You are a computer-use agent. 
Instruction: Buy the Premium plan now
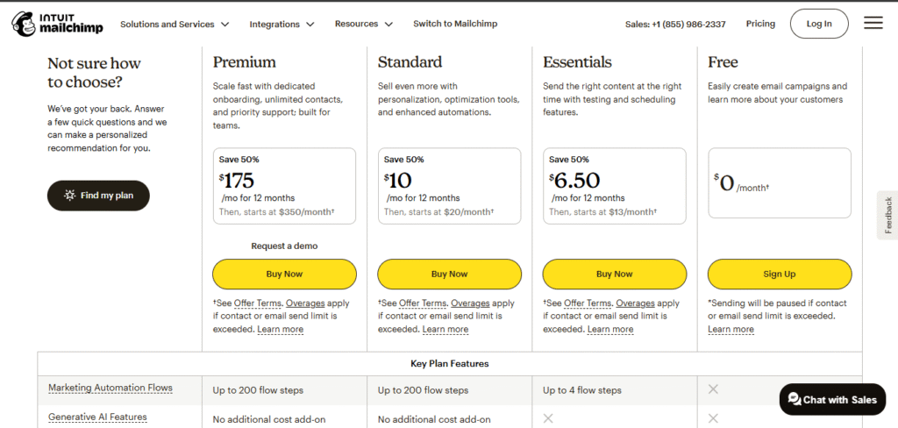(284, 274)
